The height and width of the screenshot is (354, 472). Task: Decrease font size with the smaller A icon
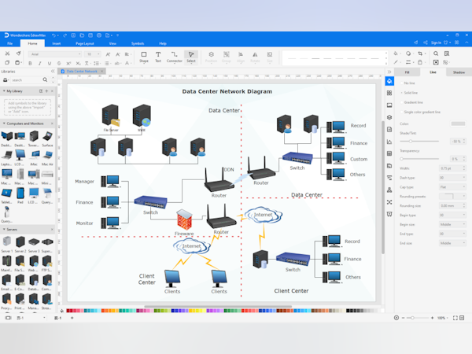(x=118, y=54)
